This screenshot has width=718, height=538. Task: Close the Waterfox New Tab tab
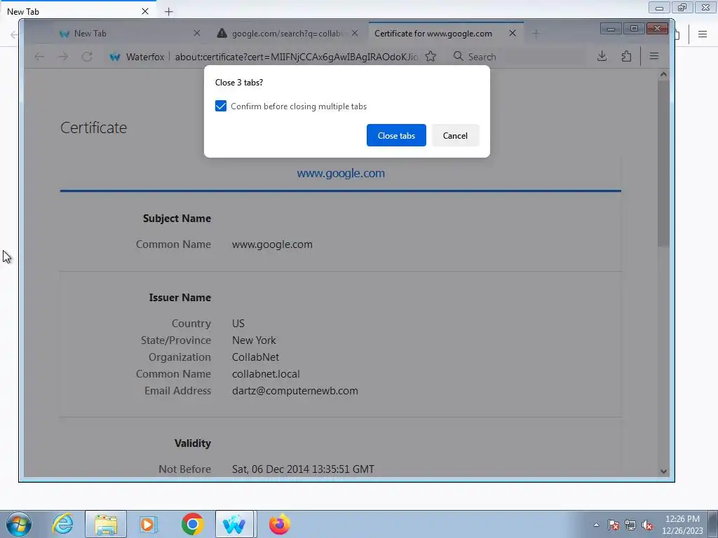point(197,33)
